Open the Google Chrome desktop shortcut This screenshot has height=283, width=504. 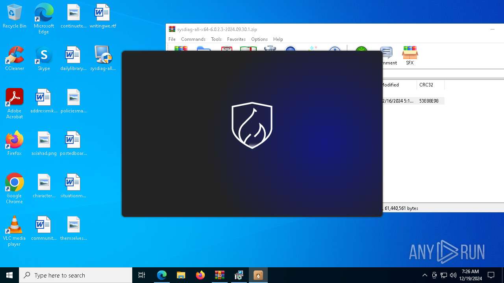[15, 189]
